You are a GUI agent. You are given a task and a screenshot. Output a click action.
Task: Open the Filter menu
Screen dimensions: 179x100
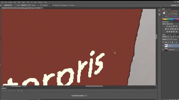[28, 2]
